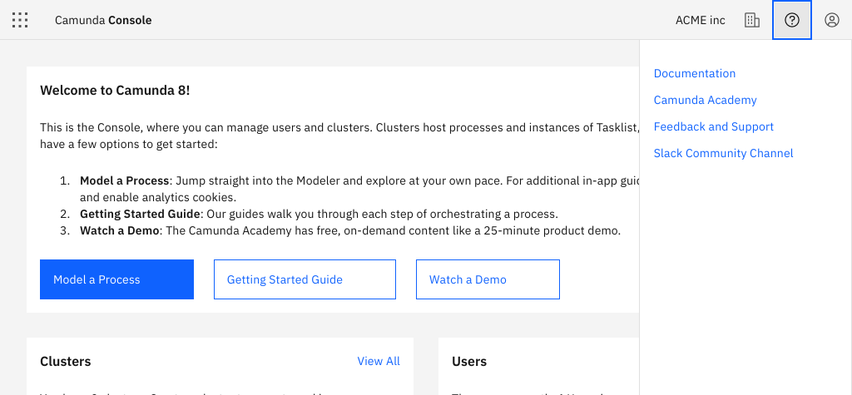Click the Users card heading
This screenshot has width=852, height=395.
click(469, 361)
